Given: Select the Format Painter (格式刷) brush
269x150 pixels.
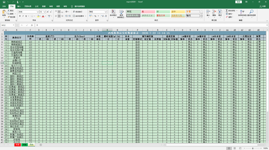Looking at the screenshot, I should click(9, 17).
